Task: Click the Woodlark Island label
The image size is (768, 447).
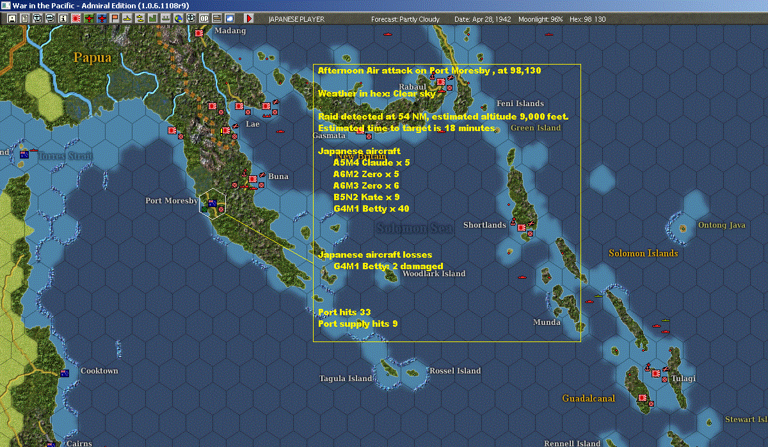Action: tap(433, 274)
